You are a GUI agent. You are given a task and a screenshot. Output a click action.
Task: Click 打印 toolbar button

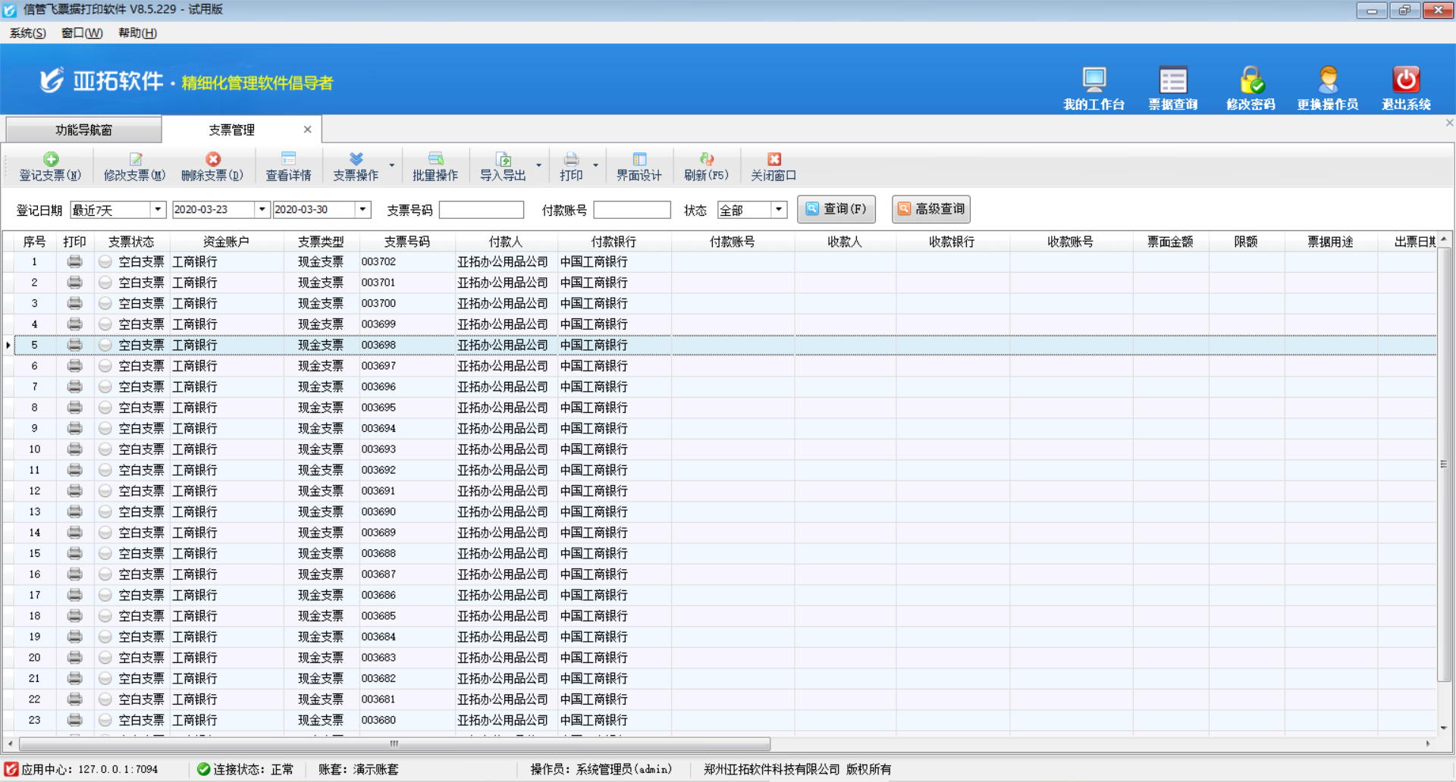571,167
